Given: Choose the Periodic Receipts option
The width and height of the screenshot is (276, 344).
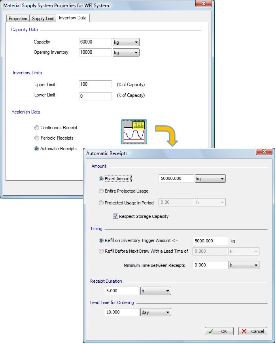Looking at the screenshot, I should 37,138.
